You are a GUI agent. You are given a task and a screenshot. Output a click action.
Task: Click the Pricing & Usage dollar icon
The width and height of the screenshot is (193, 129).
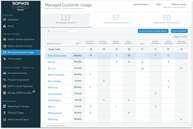(x=4, y=113)
